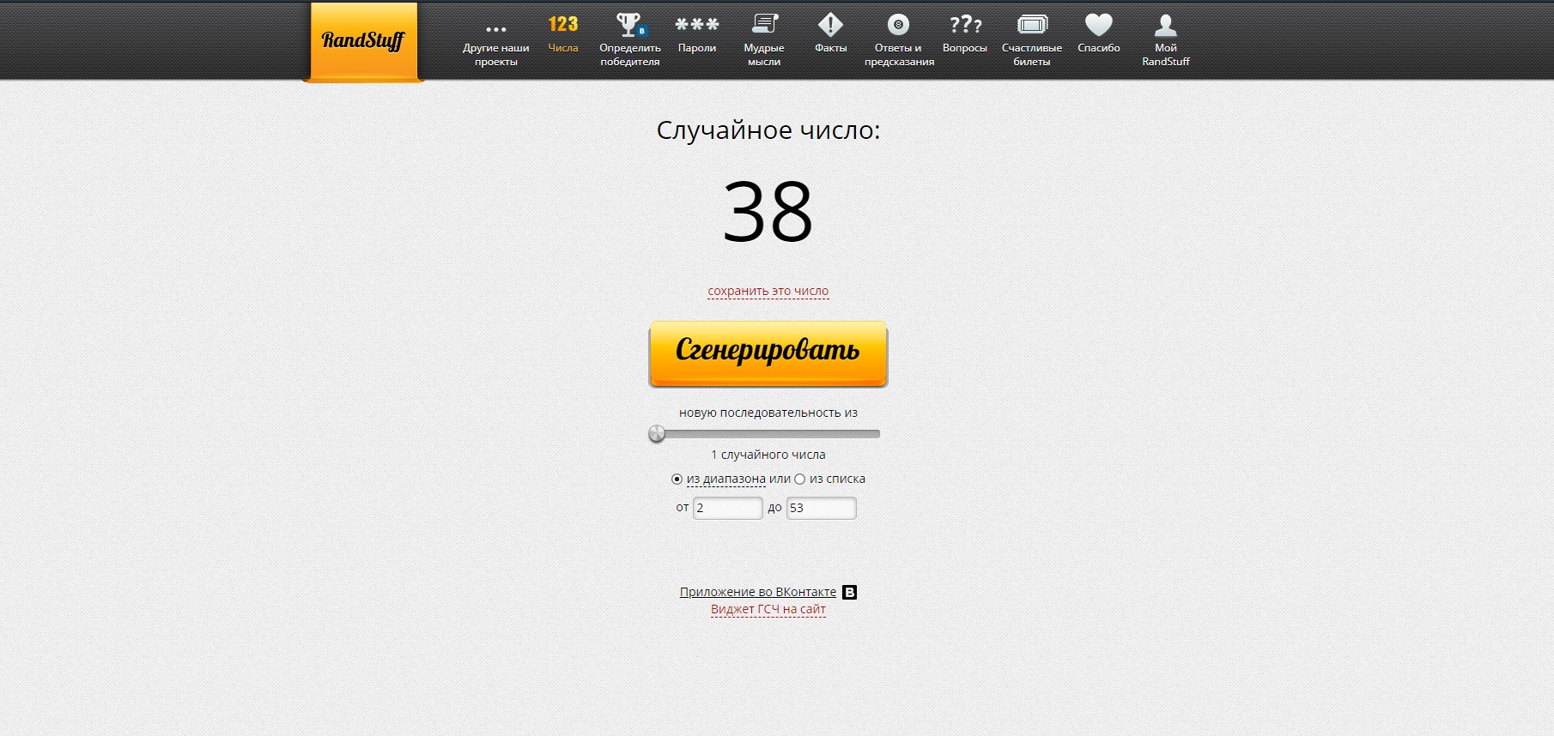This screenshot has width=1554, height=736.
Task: Select the orange 123 numbers icon
Action: pos(563,24)
